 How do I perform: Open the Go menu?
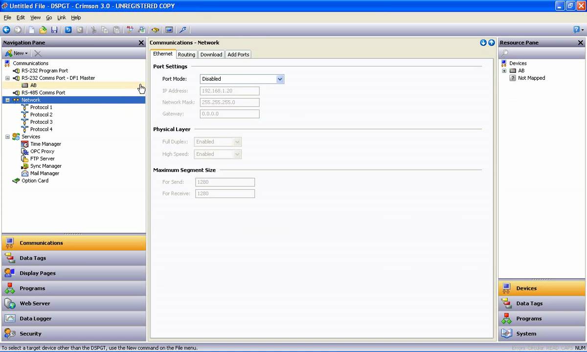point(49,18)
